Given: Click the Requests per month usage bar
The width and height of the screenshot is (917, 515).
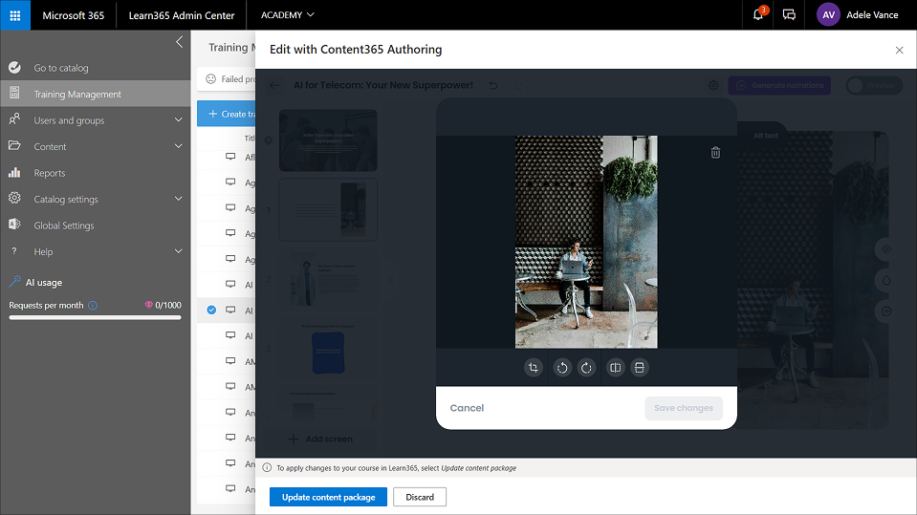Looking at the screenshot, I should (x=95, y=317).
